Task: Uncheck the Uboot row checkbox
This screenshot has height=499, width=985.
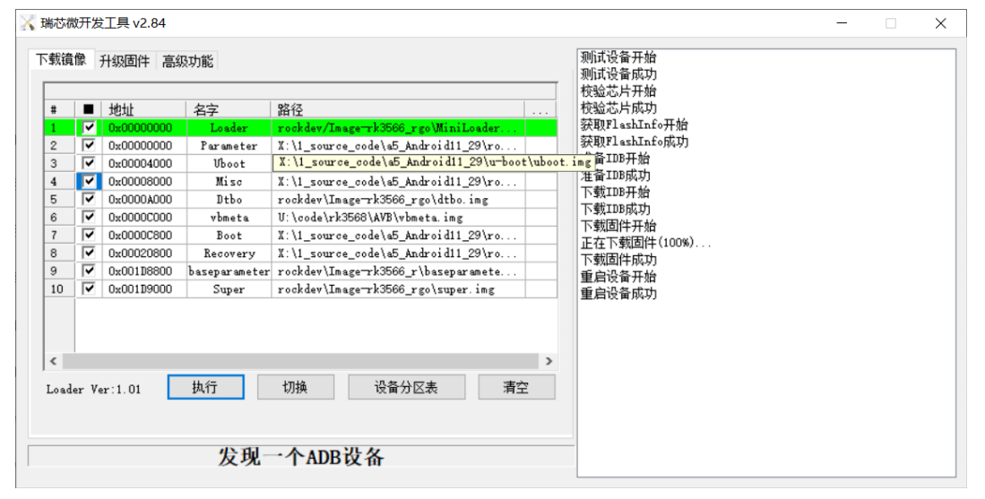Action: [90, 163]
